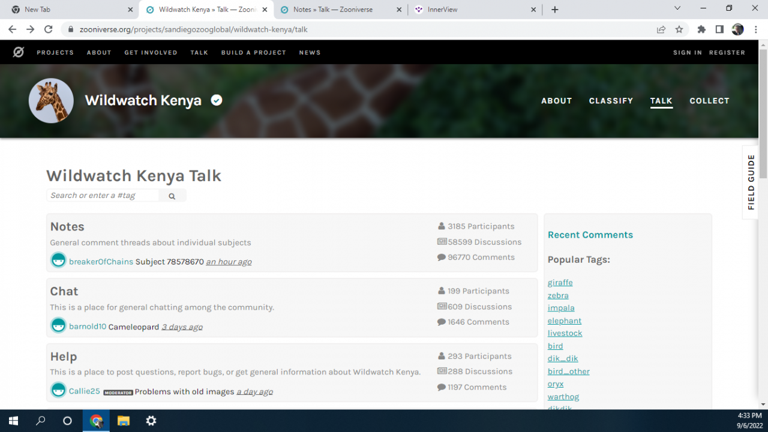
Task: Open the project's About tab
Action: pos(557,101)
